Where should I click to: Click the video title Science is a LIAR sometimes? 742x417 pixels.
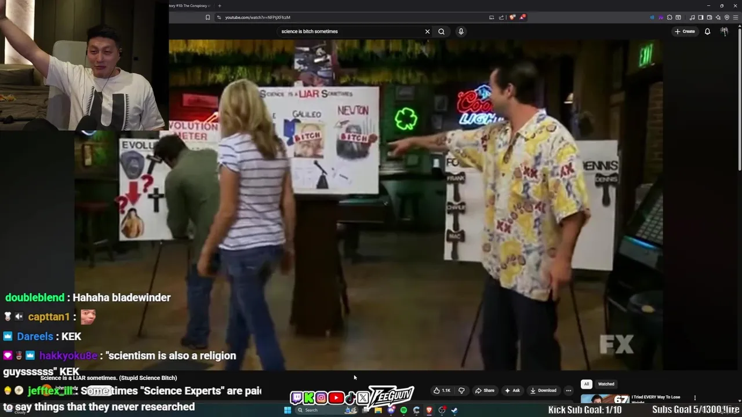(x=108, y=378)
